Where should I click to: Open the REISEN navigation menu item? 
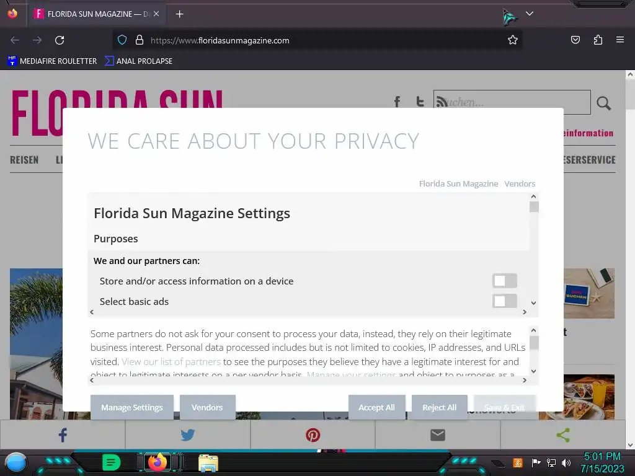pyautogui.click(x=24, y=160)
